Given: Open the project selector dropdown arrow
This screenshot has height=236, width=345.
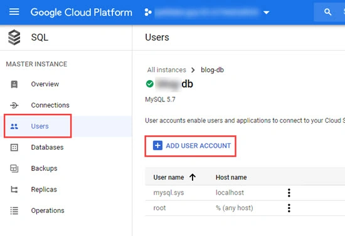Looking at the screenshot, I should [267, 13].
